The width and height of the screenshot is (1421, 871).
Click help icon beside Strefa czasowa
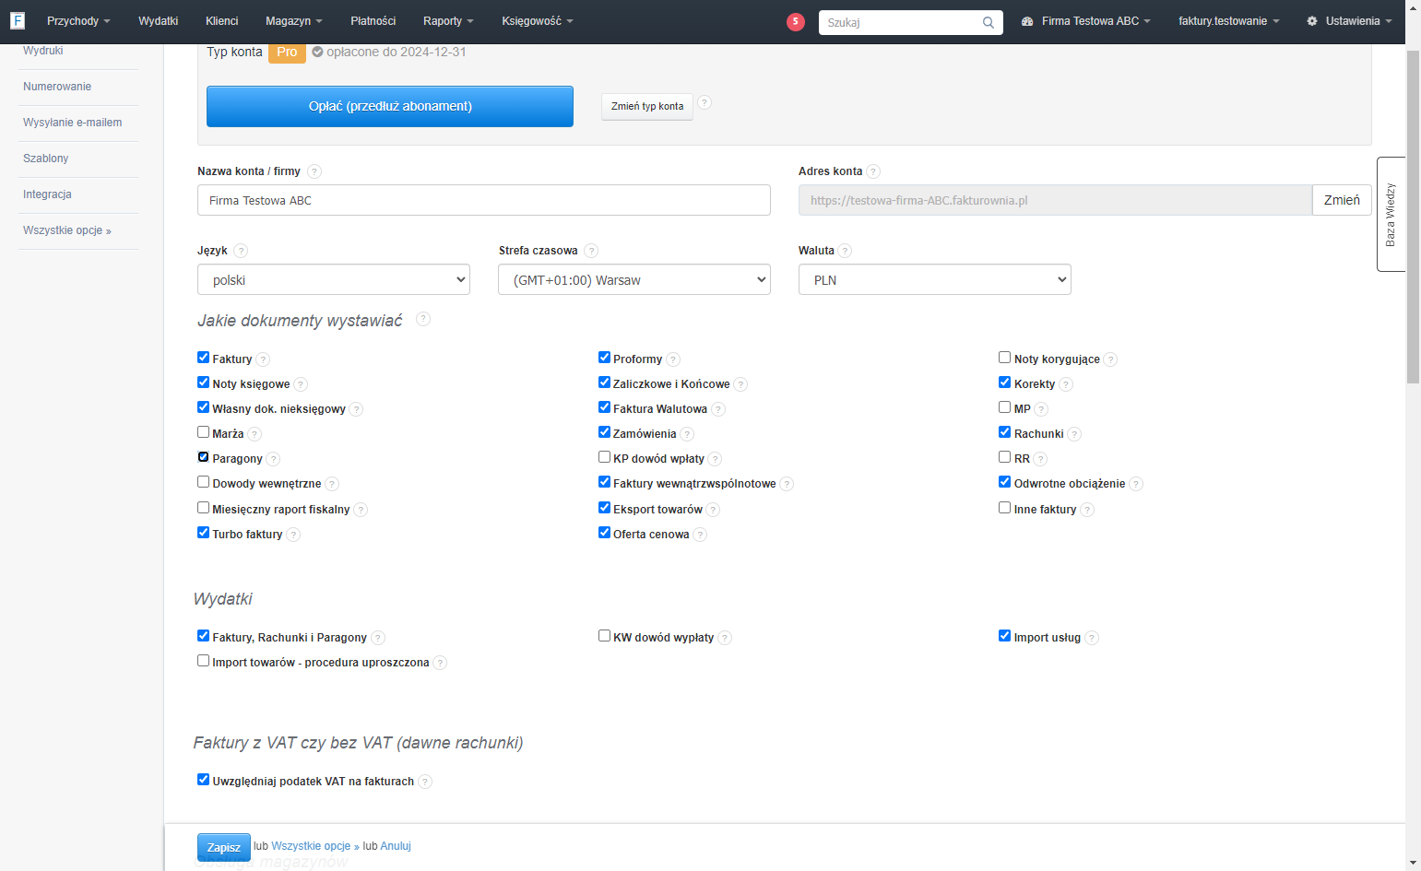coord(591,251)
